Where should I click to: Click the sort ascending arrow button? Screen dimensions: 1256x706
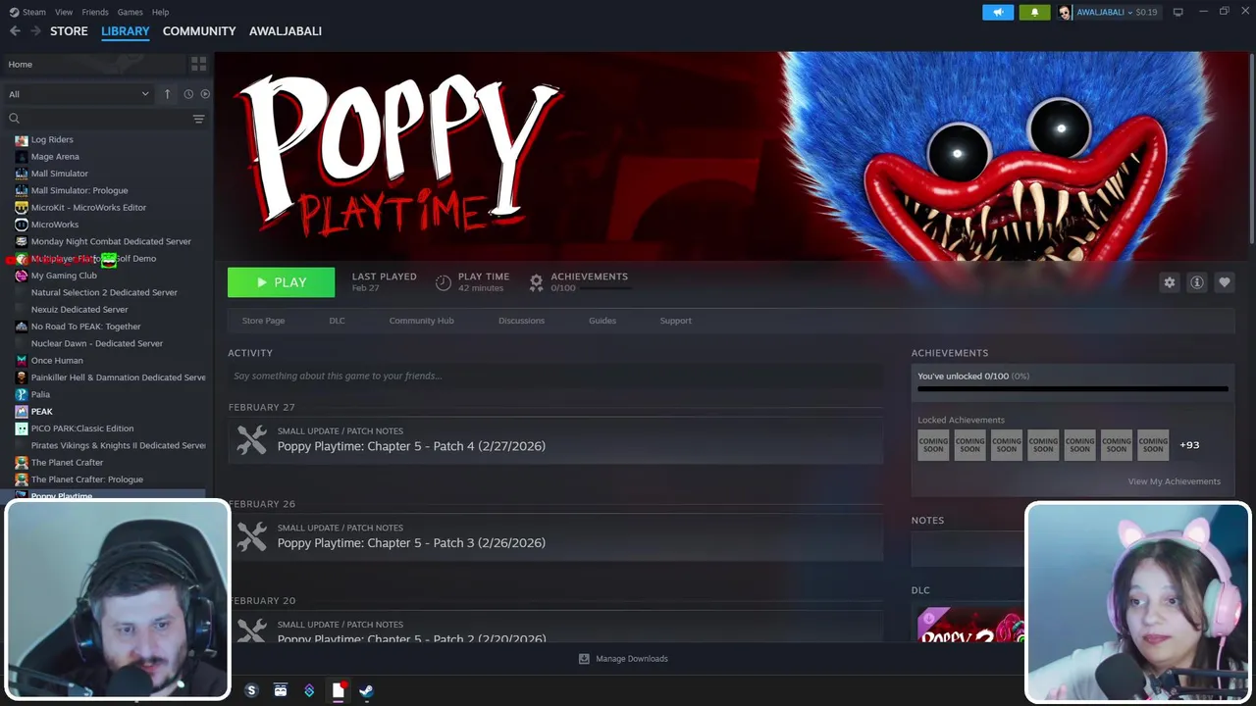pos(167,94)
